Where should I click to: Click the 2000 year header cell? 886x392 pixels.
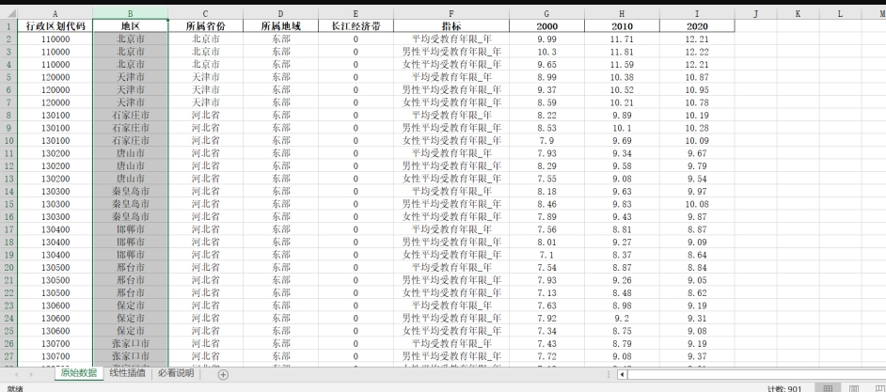click(x=546, y=26)
